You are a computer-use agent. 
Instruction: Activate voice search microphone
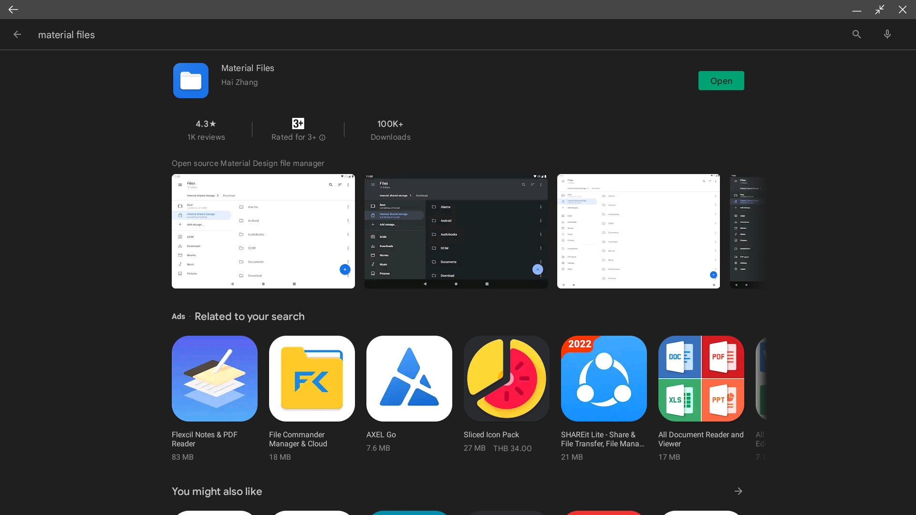click(x=887, y=34)
